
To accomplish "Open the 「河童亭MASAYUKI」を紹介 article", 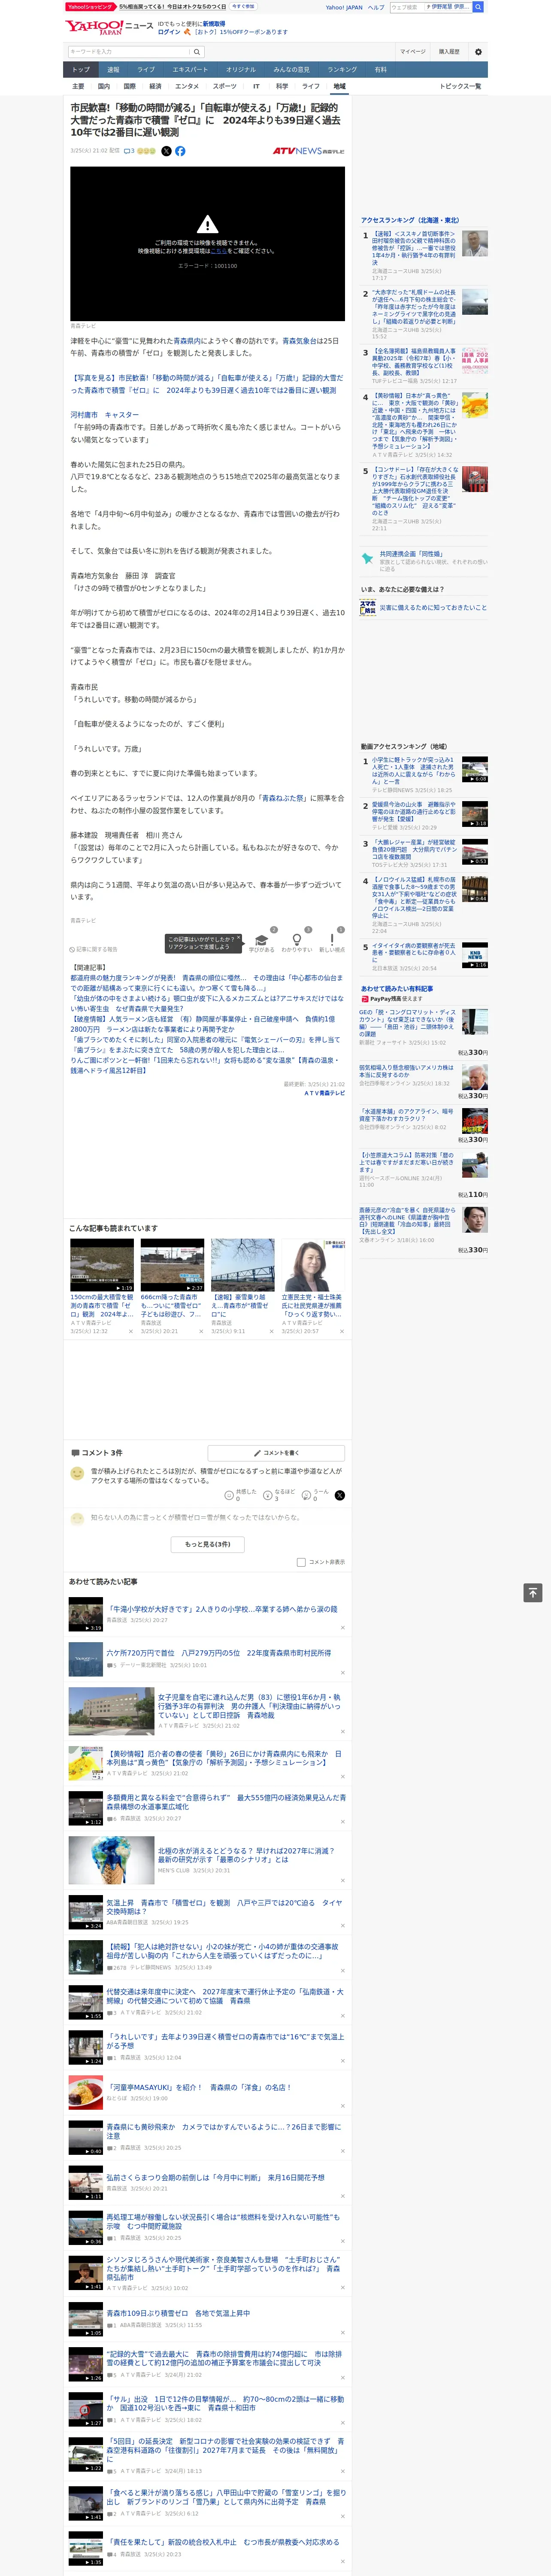I will (x=201, y=2087).
